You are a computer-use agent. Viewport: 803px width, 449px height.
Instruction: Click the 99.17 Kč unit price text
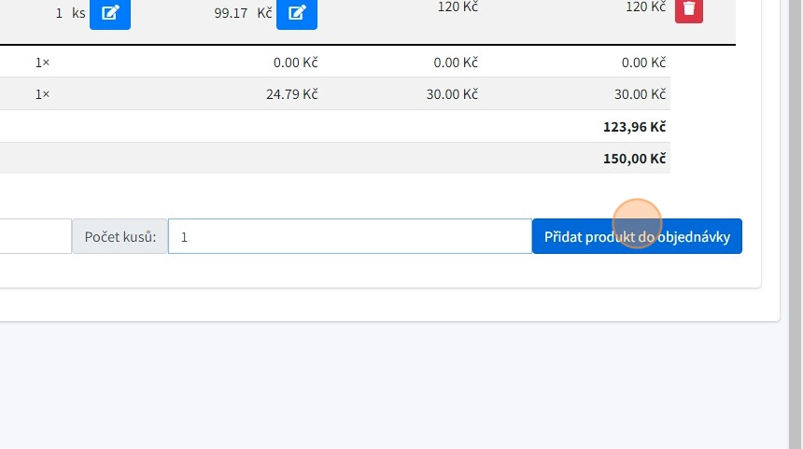(x=243, y=13)
